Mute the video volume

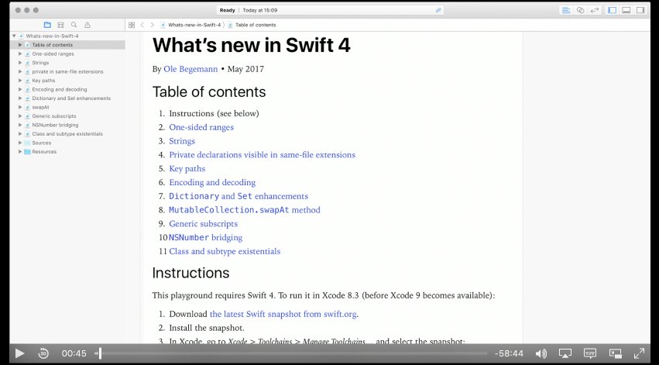(541, 353)
